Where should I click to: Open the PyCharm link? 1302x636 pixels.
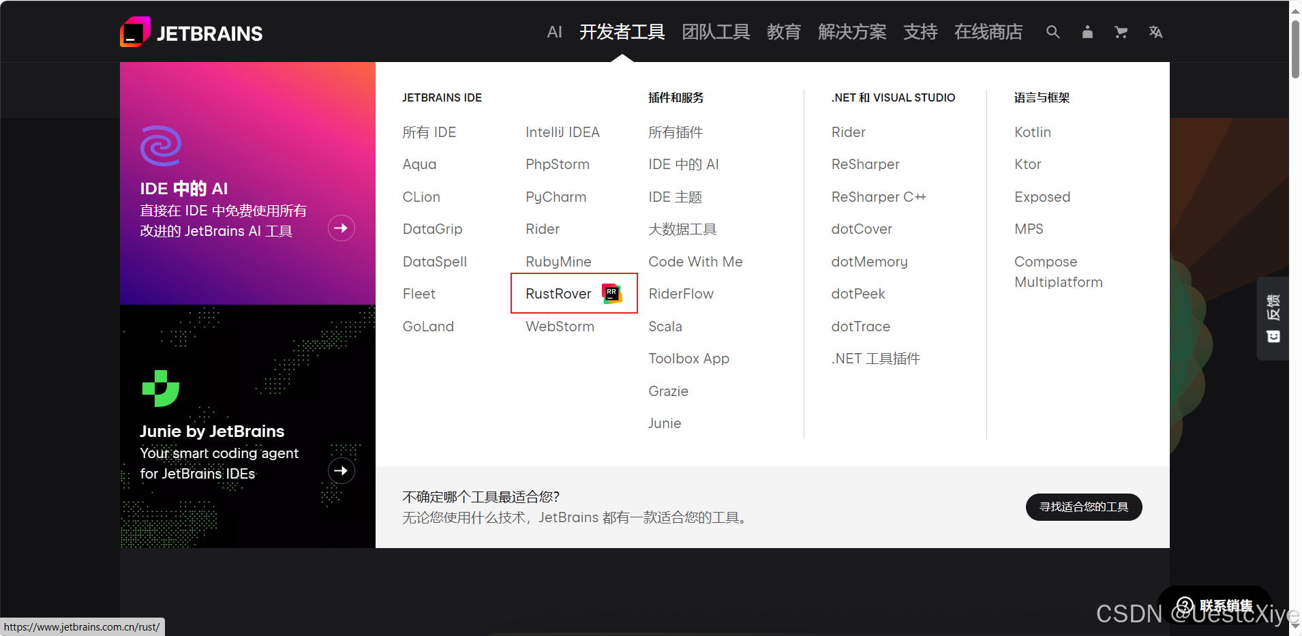click(556, 197)
